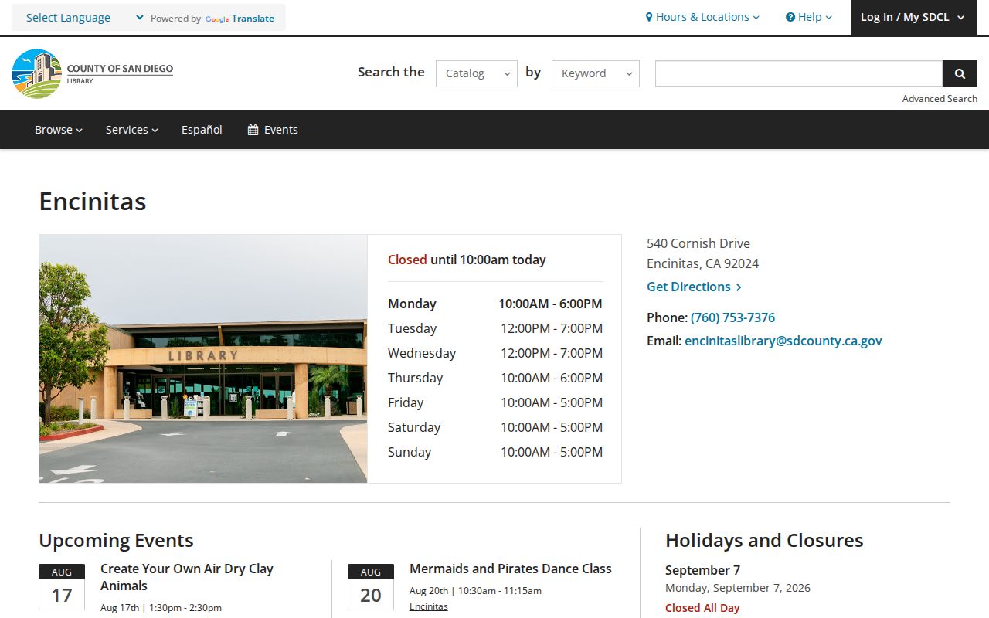Open the Keyword search type dropdown
This screenshot has height=618, width=989.
tap(596, 73)
